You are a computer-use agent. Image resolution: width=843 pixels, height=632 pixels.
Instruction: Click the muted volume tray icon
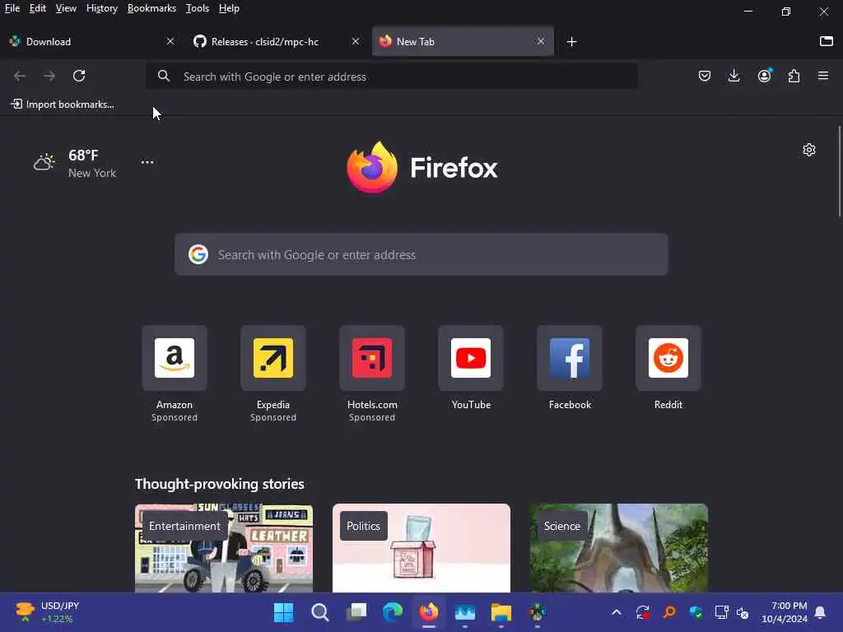[x=743, y=612]
